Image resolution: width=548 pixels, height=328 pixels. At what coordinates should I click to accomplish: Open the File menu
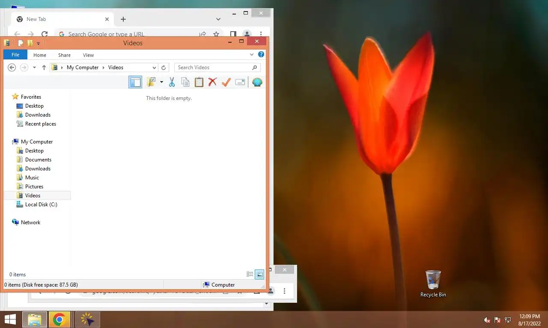point(15,55)
